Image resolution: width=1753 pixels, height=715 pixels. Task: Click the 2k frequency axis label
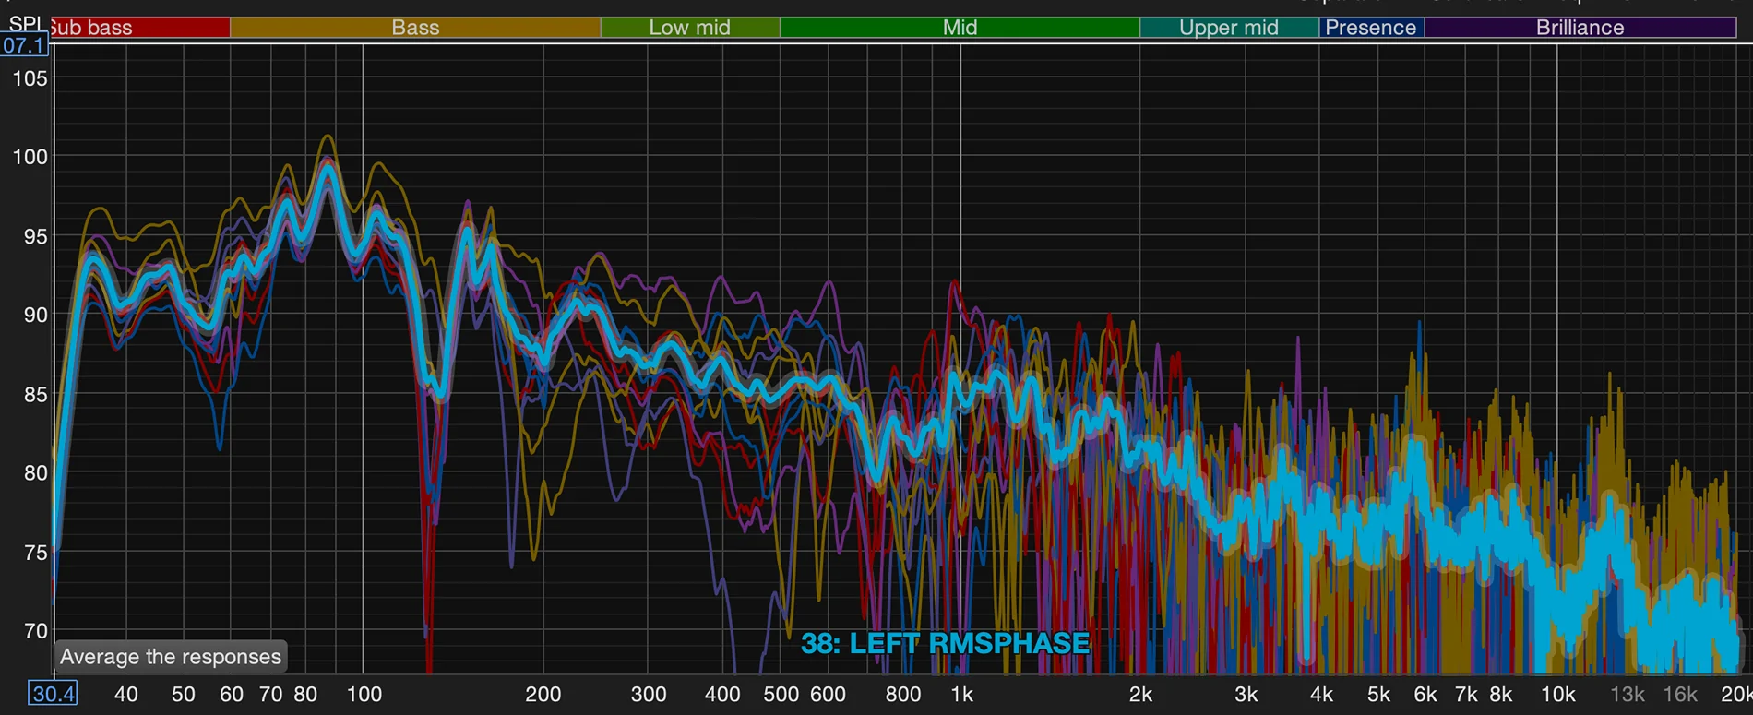coord(1140,694)
